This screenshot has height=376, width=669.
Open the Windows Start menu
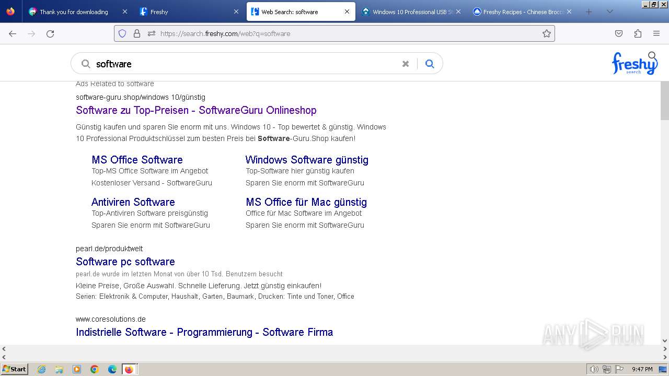tap(15, 369)
